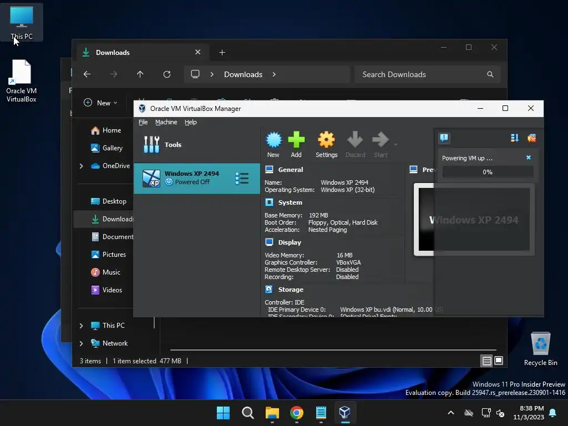
Task: Click the horizontal scrollbar in File Explorer
Action: click(x=333, y=350)
